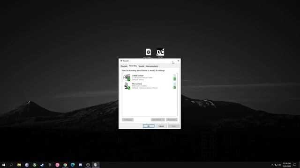Open Microsoft Edge from the taskbar
The width and height of the screenshot is (300, 168).
[x=73, y=165]
